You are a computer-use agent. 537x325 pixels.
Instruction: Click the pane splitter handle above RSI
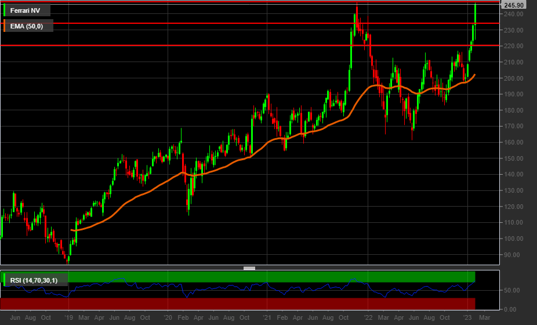coord(249,268)
